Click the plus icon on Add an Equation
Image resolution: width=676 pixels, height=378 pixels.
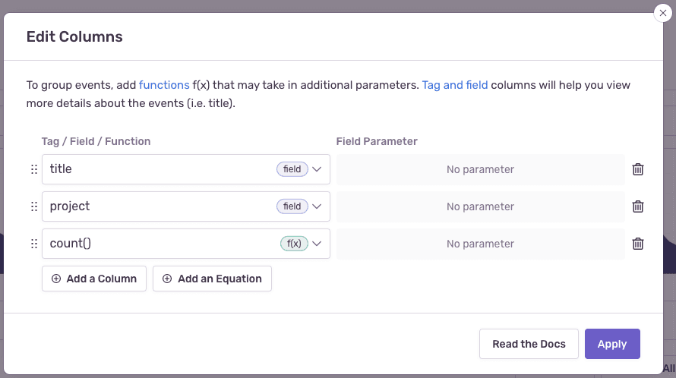[167, 279]
